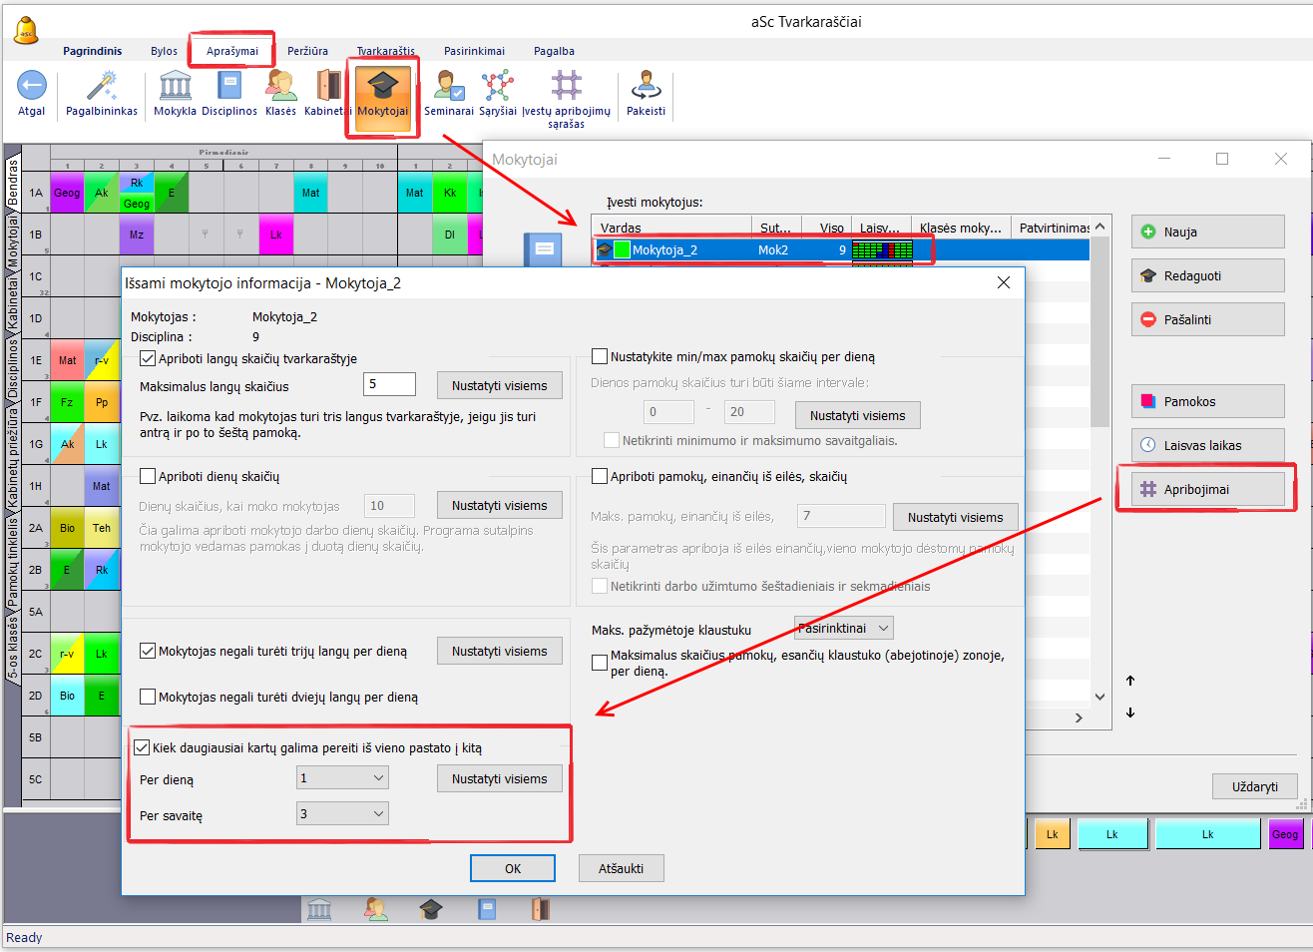Open the Pagalba menu tab
Screen dimensions: 1313x952
(x=554, y=51)
